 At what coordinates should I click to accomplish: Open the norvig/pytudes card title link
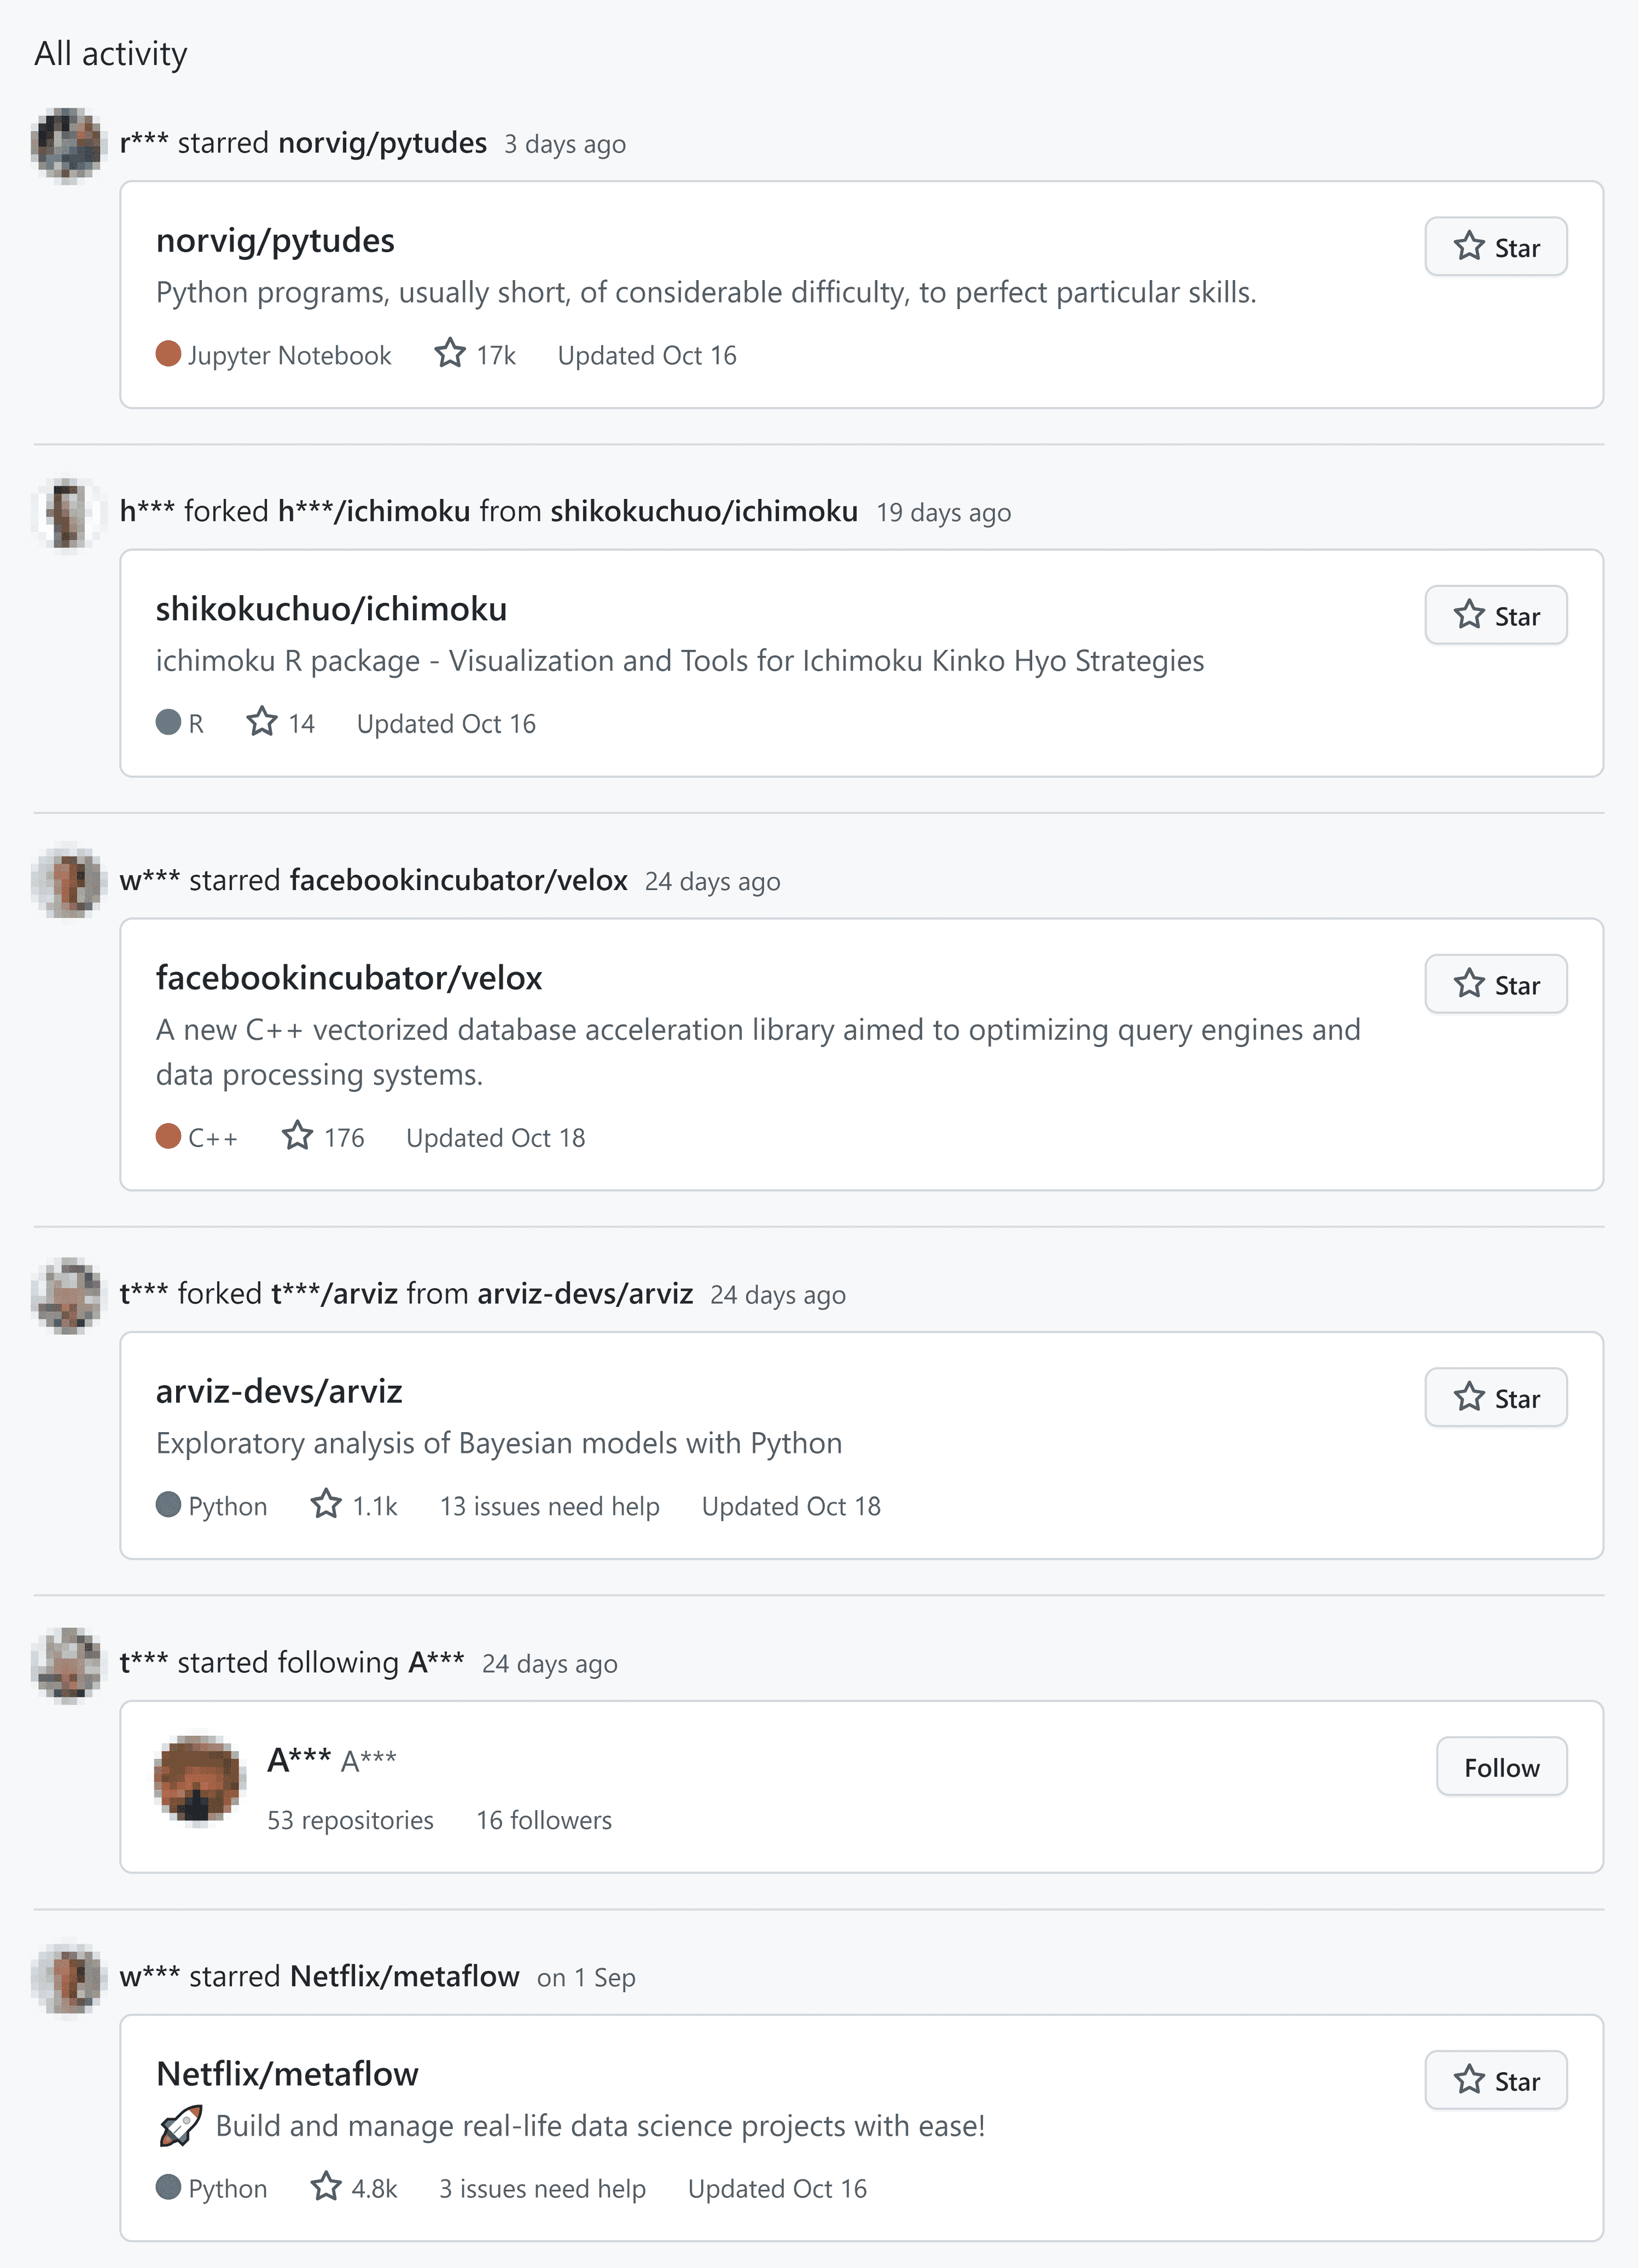[x=275, y=241]
